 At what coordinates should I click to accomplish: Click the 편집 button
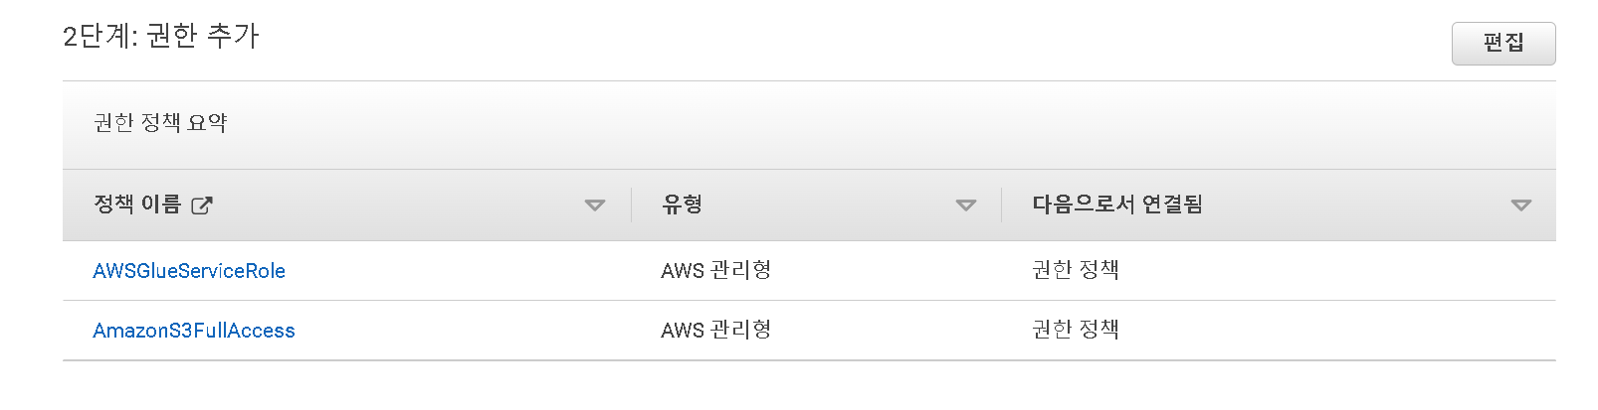point(1503,44)
